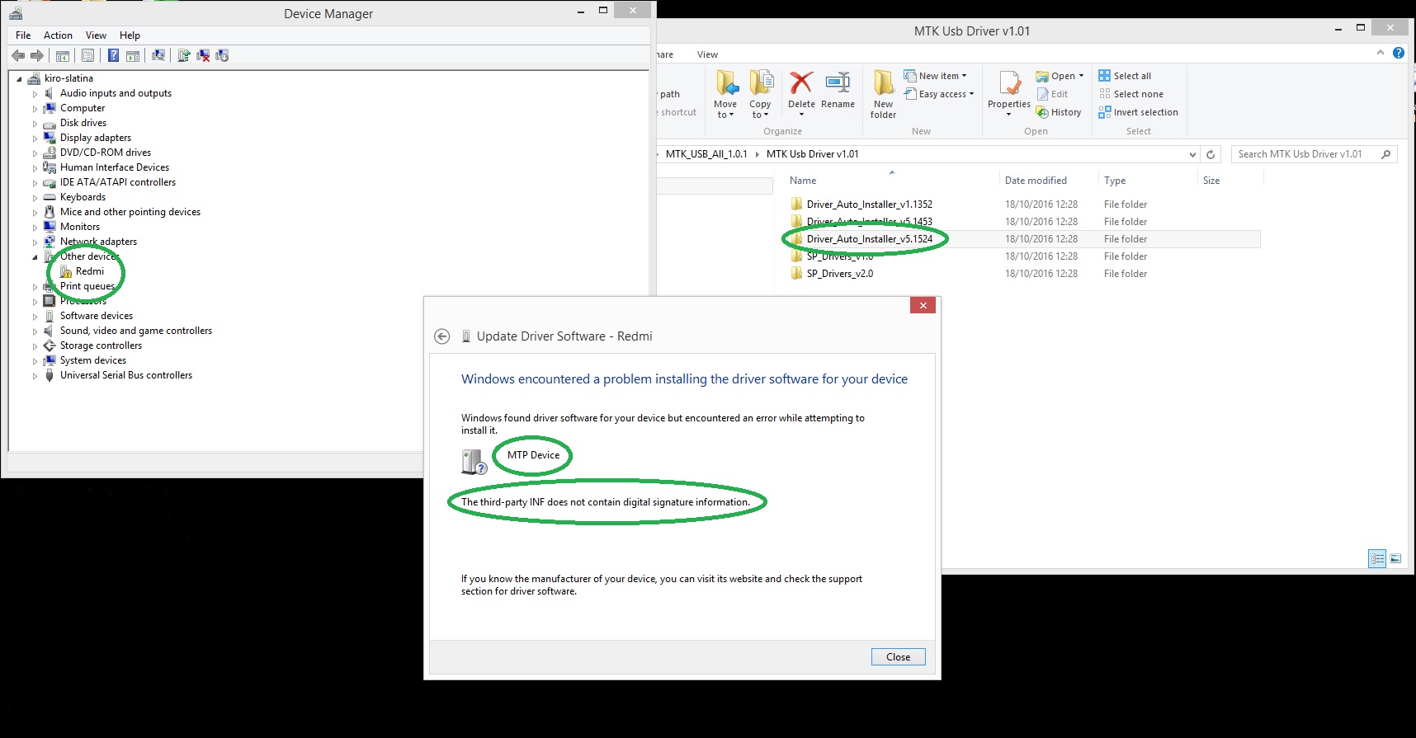Collapse the Other devices tree node

[35, 257]
